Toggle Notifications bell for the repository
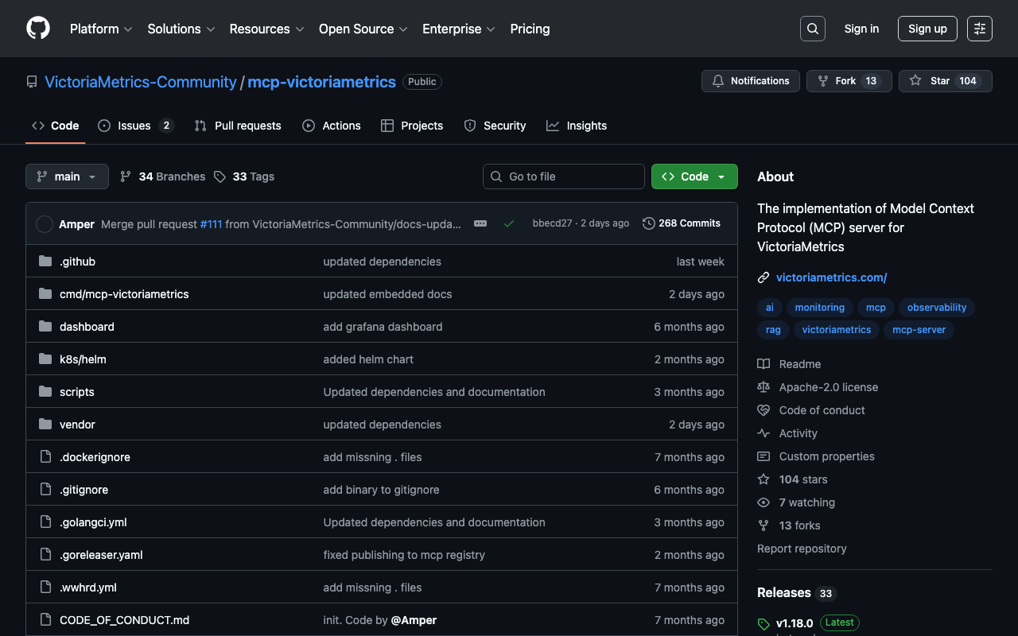Screen dimensions: 1018x636 click(x=750, y=81)
